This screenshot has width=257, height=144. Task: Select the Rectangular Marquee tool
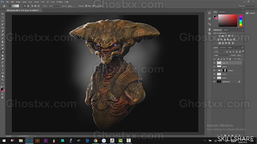point(2,17)
